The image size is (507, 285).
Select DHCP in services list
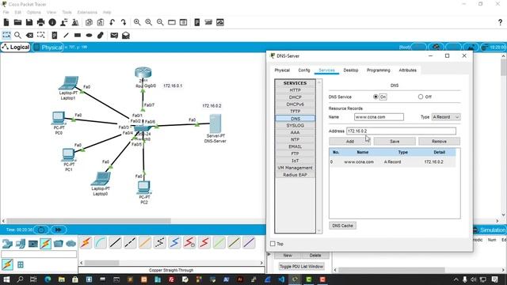[295, 97]
